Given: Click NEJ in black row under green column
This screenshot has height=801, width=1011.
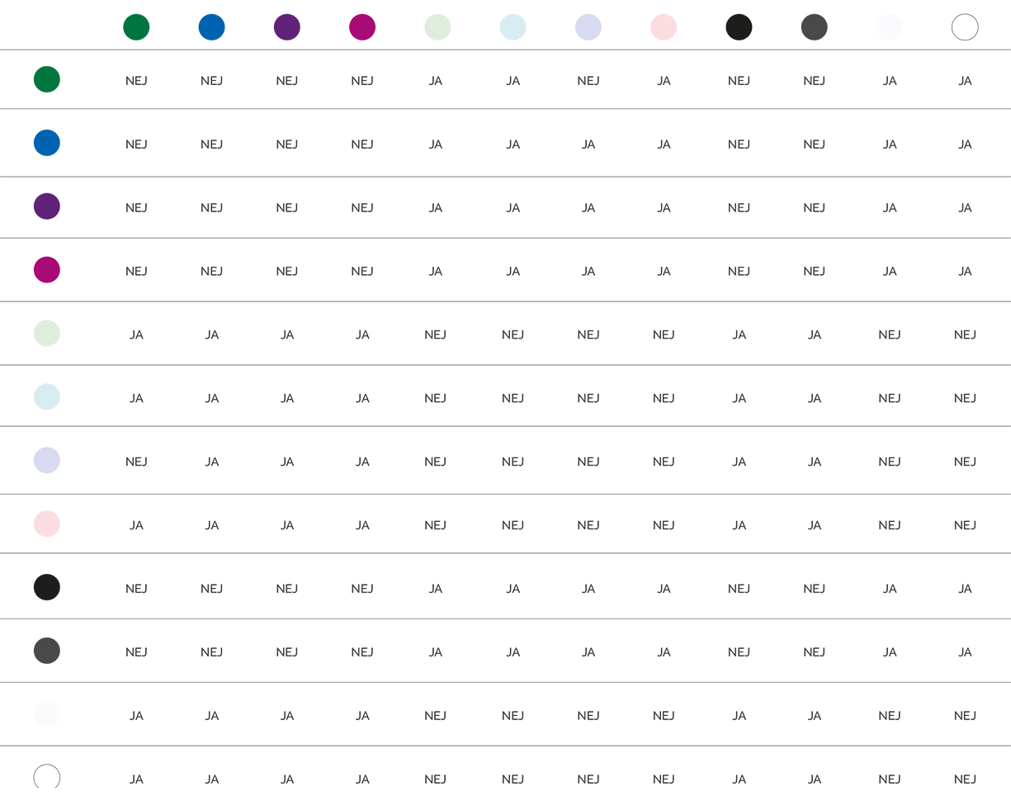Looking at the screenshot, I should click(x=136, y=589).
